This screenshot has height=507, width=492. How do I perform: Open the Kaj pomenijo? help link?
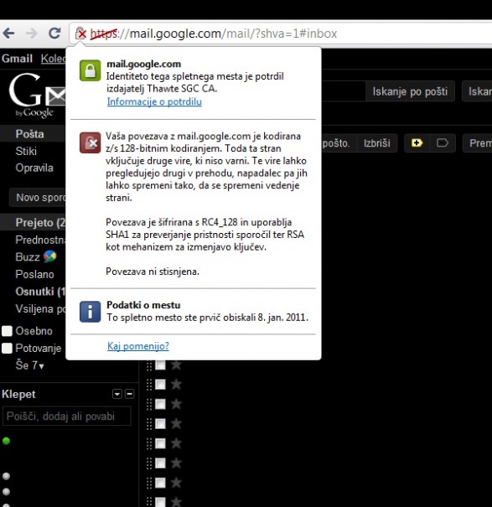point(138,346)
